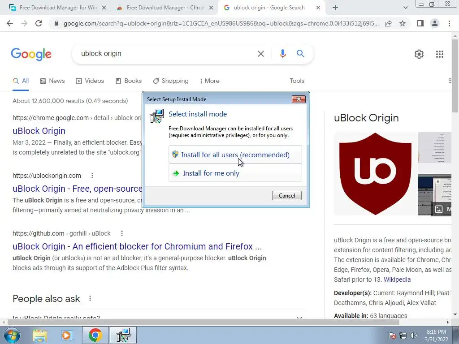Open the Chrome profile avatar
The width and height of the screenshot is (459, 344).
coord(435,23)
